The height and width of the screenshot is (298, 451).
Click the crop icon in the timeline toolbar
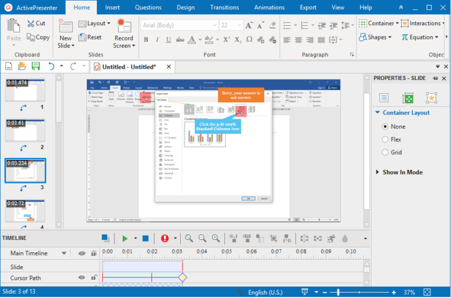(274, 239)
